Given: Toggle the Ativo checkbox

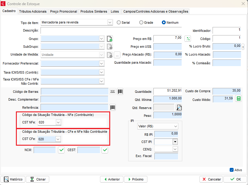Looking at the screenshot, I should [231, 170].
